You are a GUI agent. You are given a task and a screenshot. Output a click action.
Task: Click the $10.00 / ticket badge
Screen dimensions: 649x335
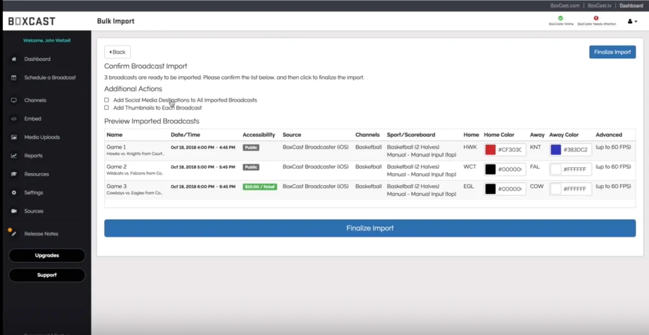point(260,187)
